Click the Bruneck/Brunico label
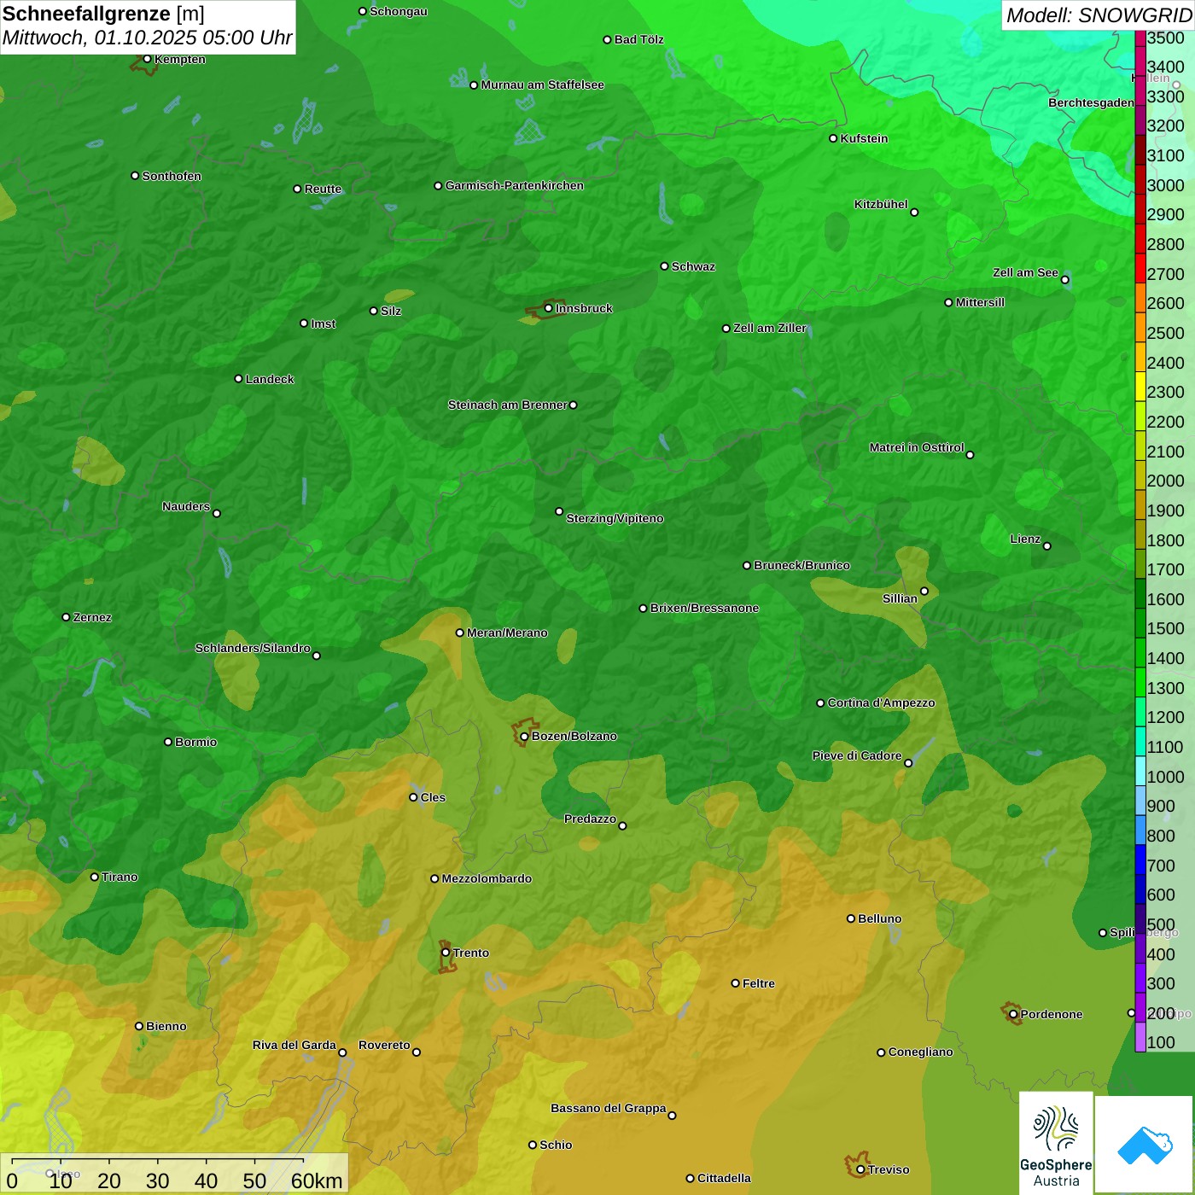 pos(802,565)
